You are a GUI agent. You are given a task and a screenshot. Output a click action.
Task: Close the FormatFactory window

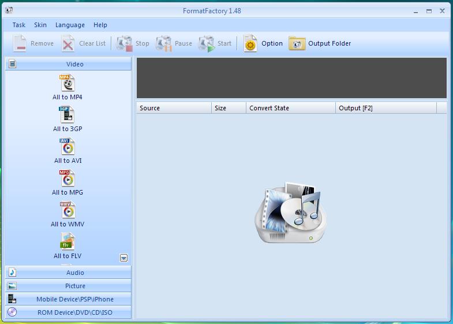(x=442, y=11)
